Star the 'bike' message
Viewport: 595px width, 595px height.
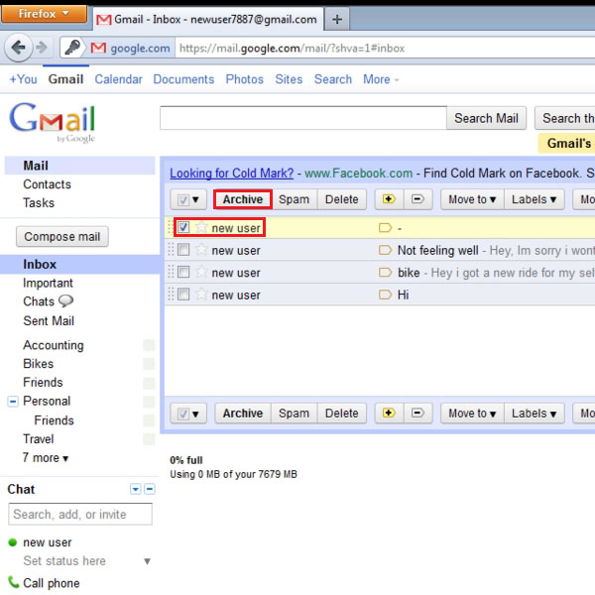tap(201, 273)
